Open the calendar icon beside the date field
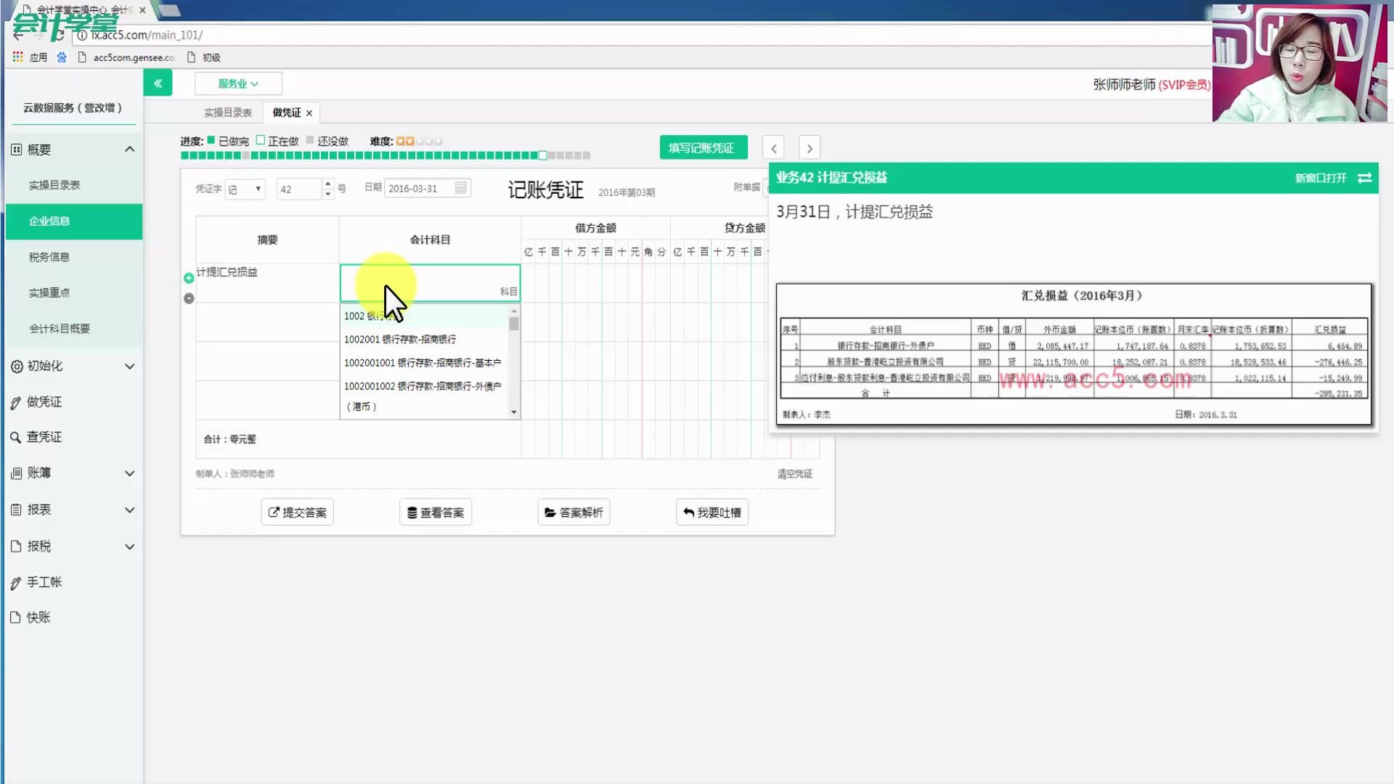1394x784 pixels. [x=460, y=187]
